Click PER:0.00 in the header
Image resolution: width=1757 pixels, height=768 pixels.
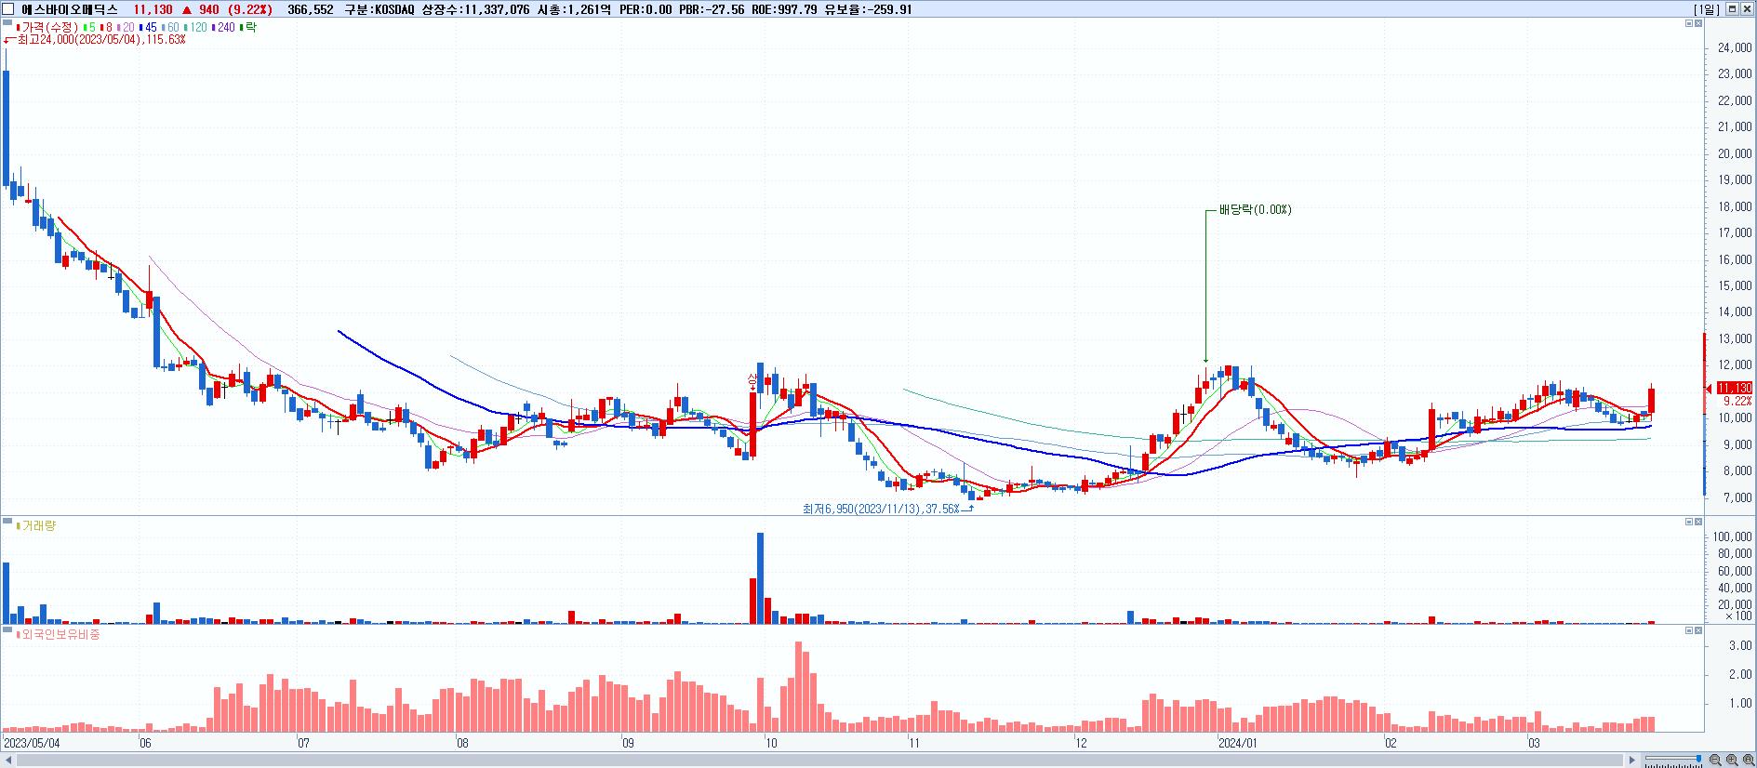646,9
